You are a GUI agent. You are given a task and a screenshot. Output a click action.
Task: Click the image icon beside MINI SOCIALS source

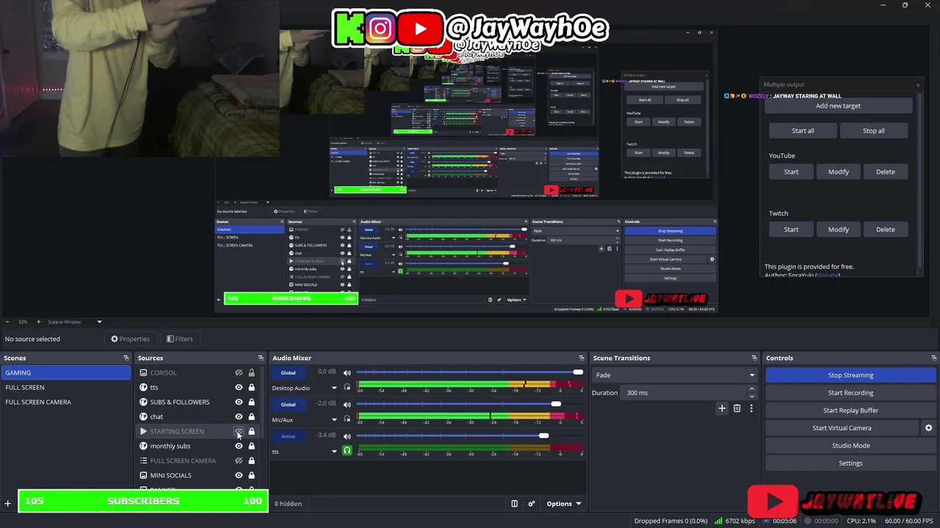click(143, 475)
